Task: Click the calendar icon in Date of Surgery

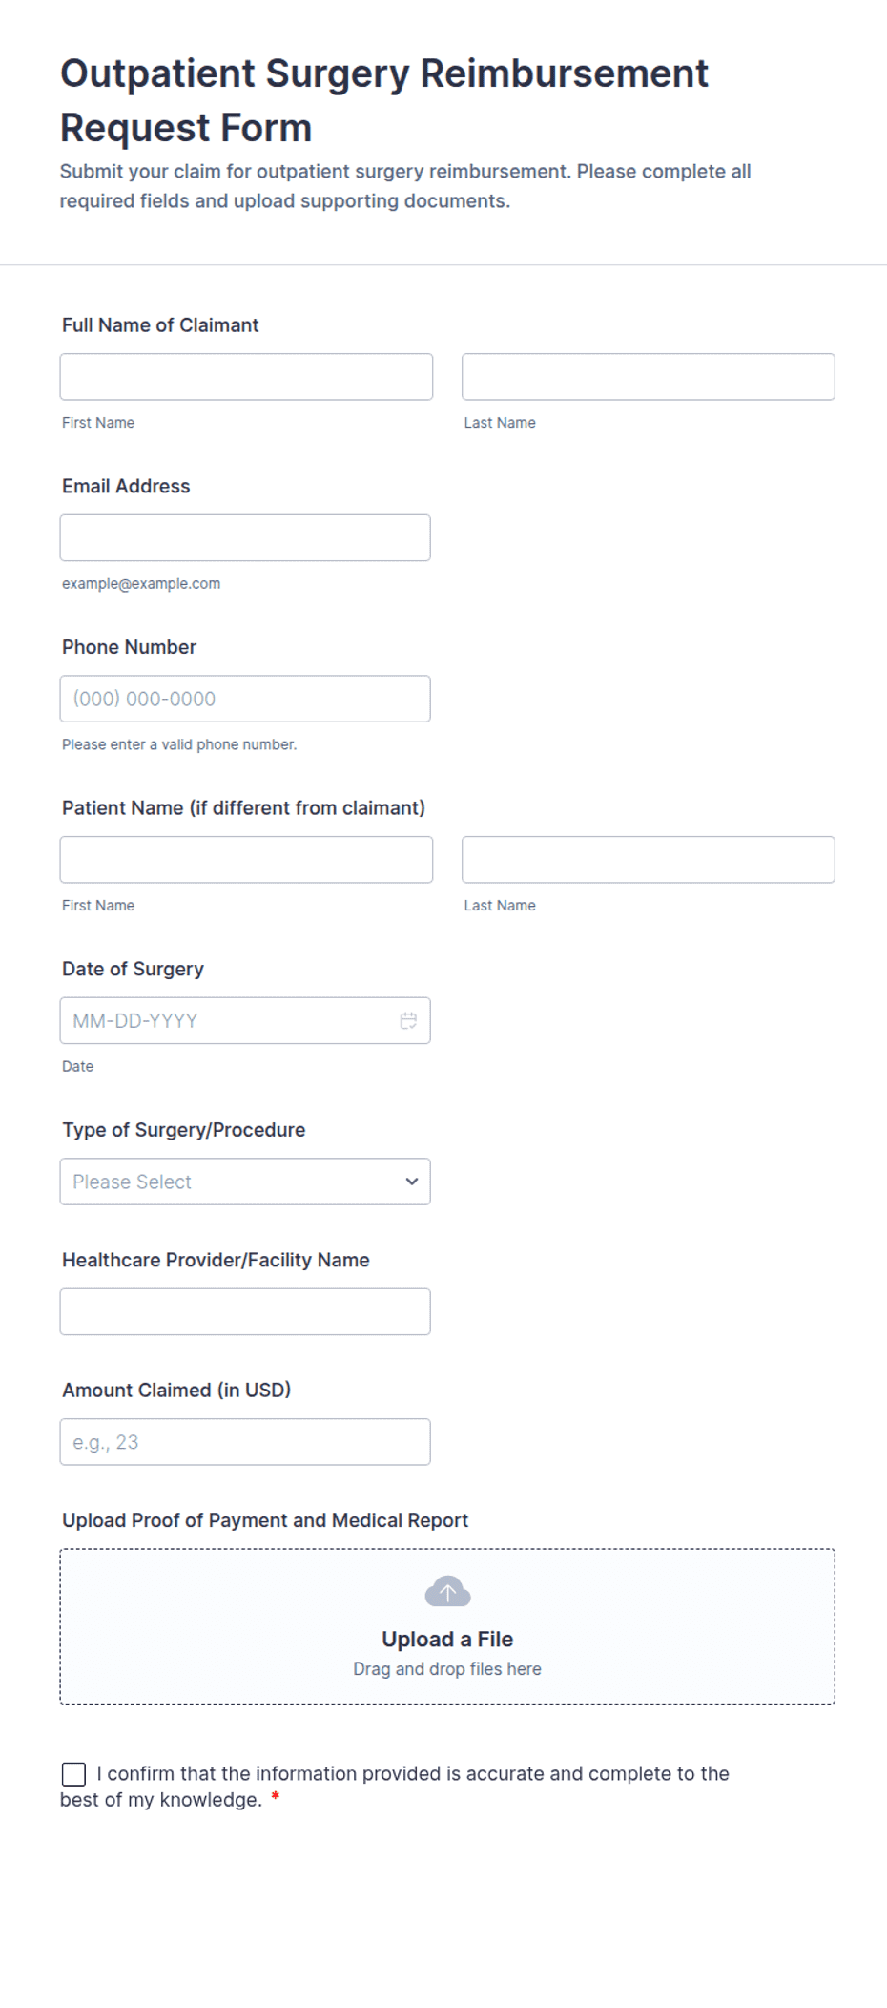Action: coord(408,1020)
